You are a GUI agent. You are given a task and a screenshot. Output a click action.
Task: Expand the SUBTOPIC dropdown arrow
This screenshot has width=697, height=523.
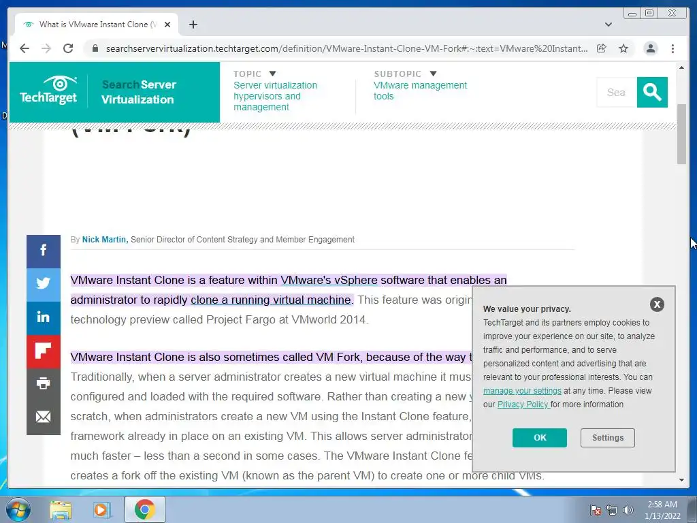[x=433, y=74]
